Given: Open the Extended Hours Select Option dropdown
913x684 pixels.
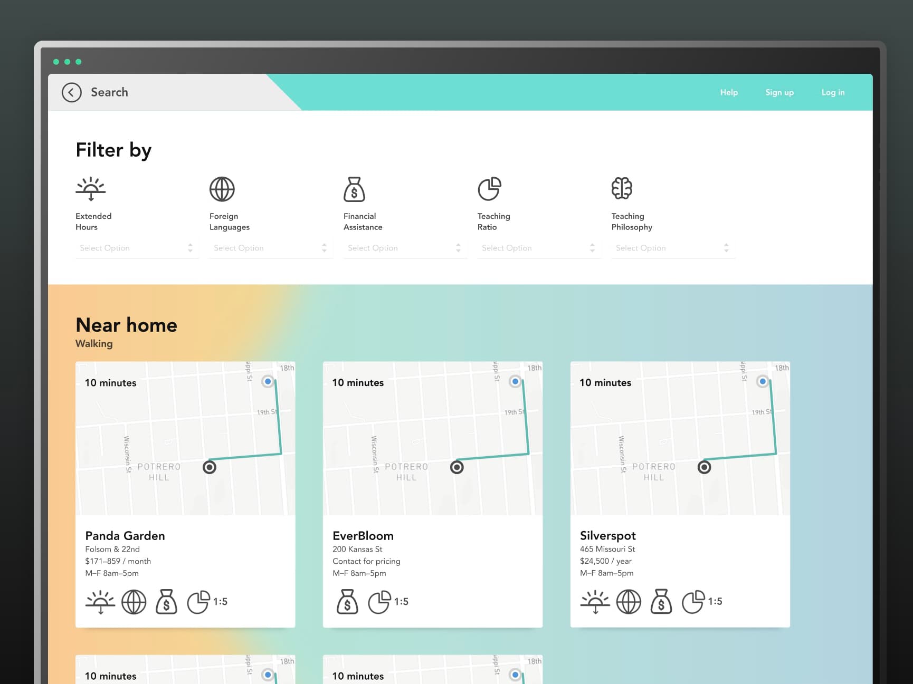Looking at the screenshot, I should [x=137, y=248].
